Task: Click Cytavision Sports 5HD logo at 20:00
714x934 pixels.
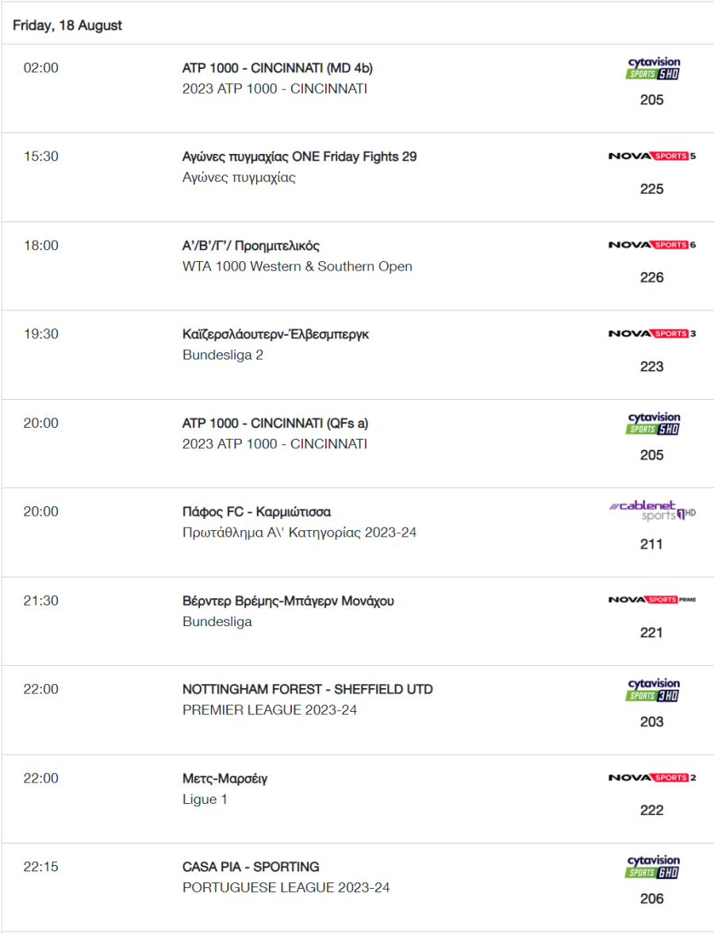Action: point(653,424)
